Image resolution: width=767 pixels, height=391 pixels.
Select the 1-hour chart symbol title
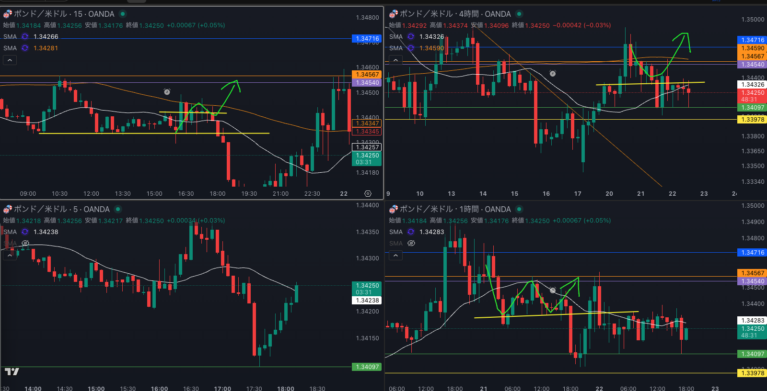pyautogui.click(x=450, y=209)
